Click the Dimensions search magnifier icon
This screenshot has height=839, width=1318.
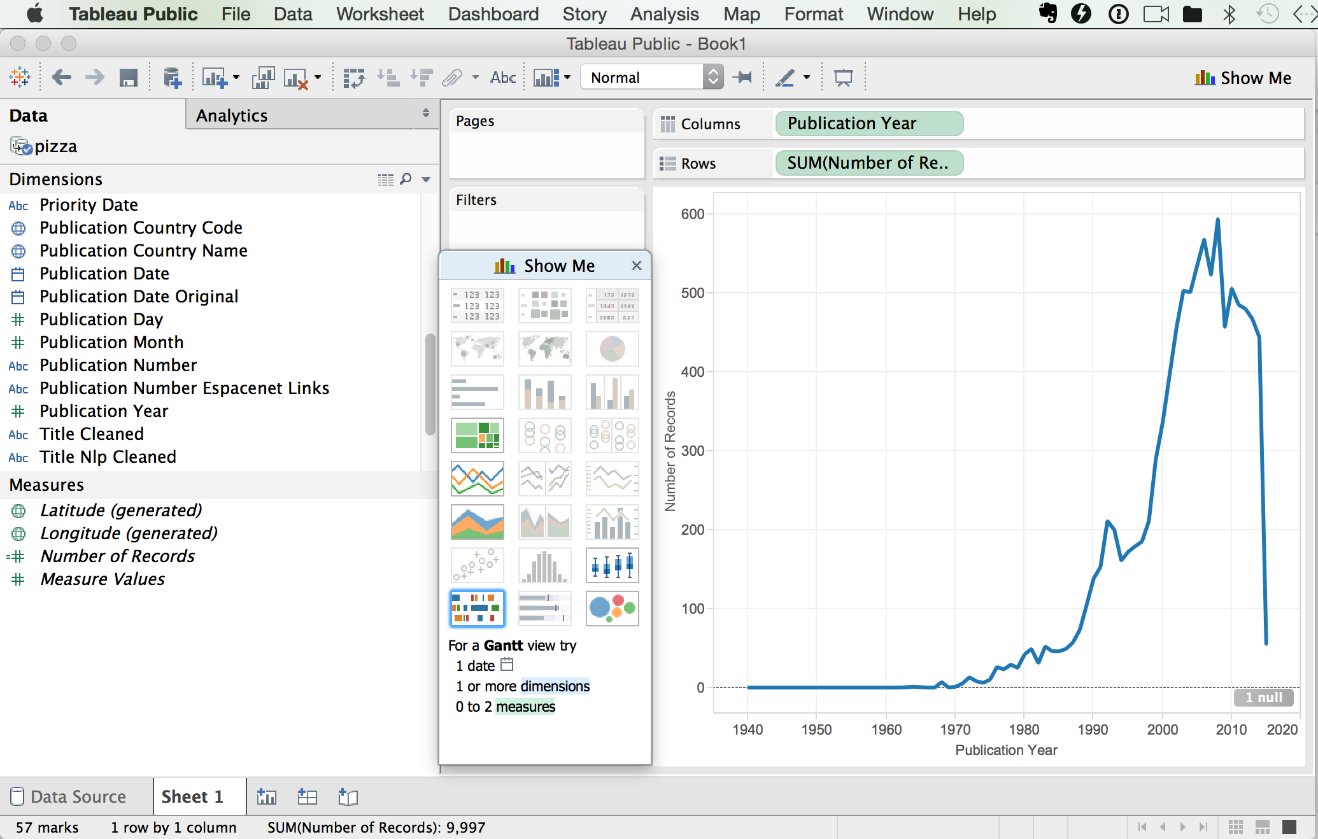pyautogui.click(x=406, y=180)
